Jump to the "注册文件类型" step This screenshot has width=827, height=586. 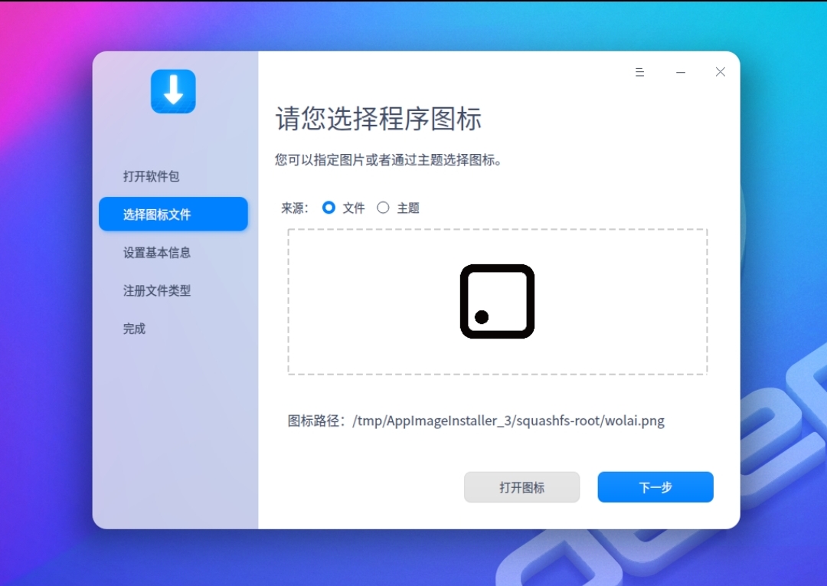point(155,291)
